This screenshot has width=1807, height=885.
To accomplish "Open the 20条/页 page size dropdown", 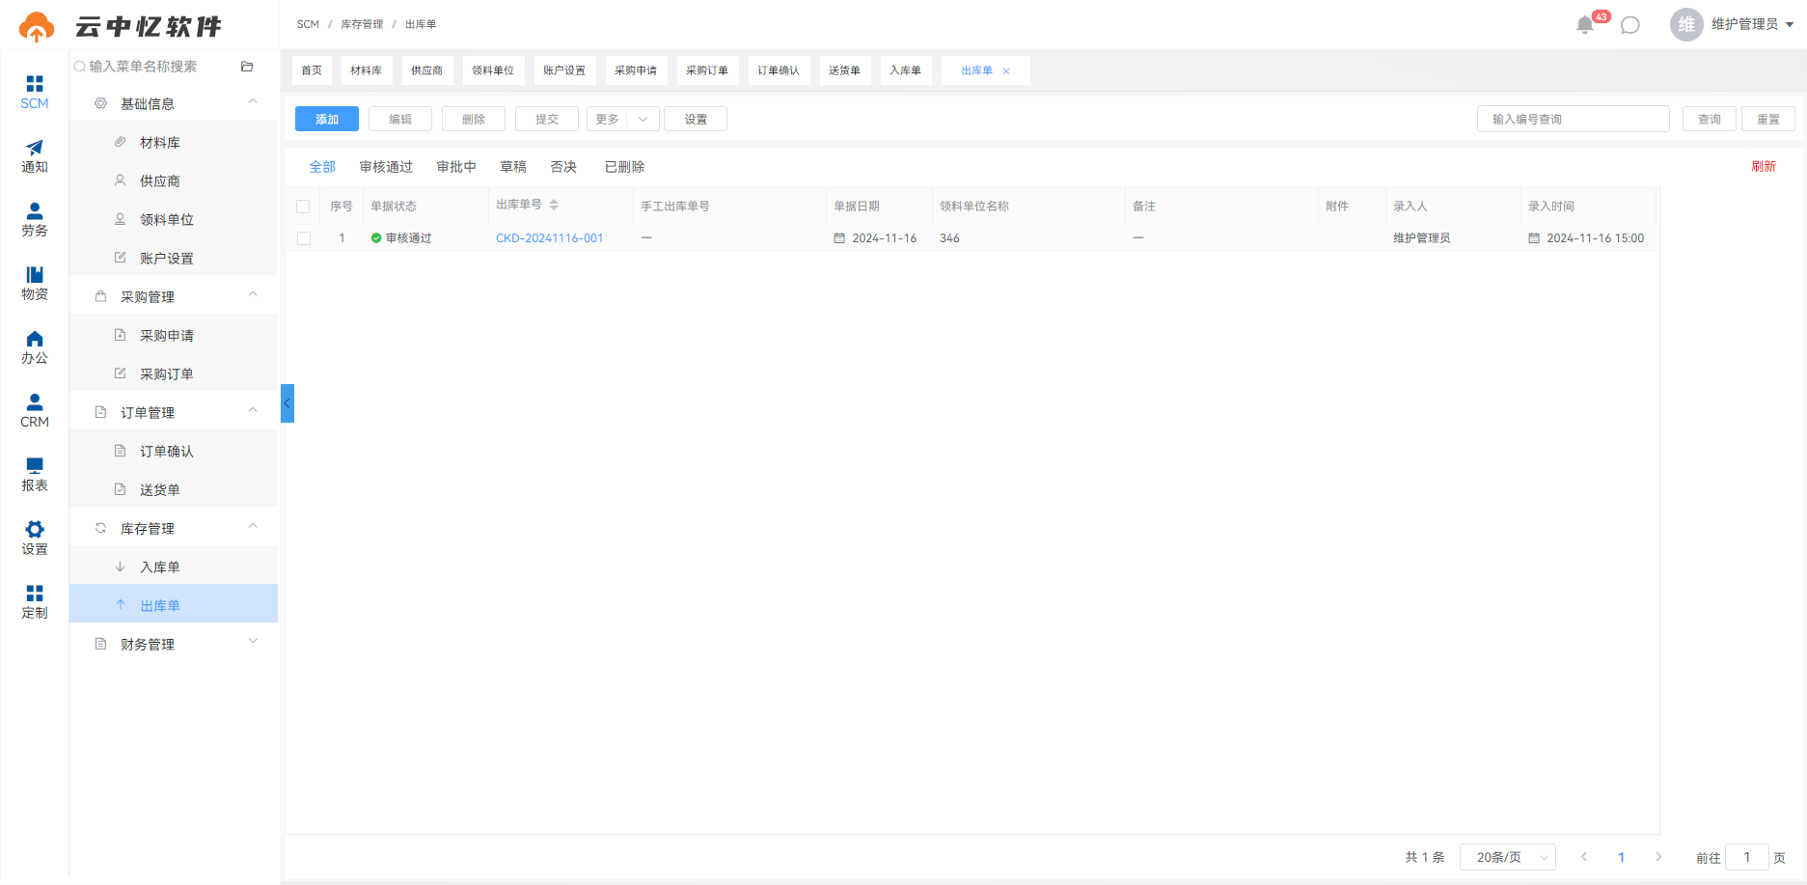I will click(1508, 857).
